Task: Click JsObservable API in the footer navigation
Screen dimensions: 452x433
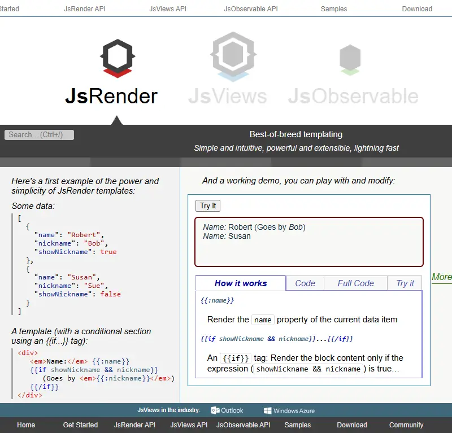Action: pyautogui.click(x=244, y=425)
